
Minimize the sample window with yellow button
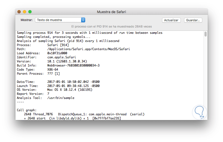(25, 12)
